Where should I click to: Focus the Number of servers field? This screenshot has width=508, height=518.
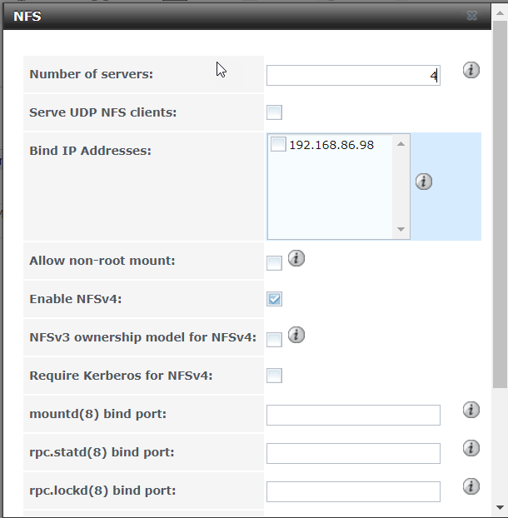tap(353, 75)
